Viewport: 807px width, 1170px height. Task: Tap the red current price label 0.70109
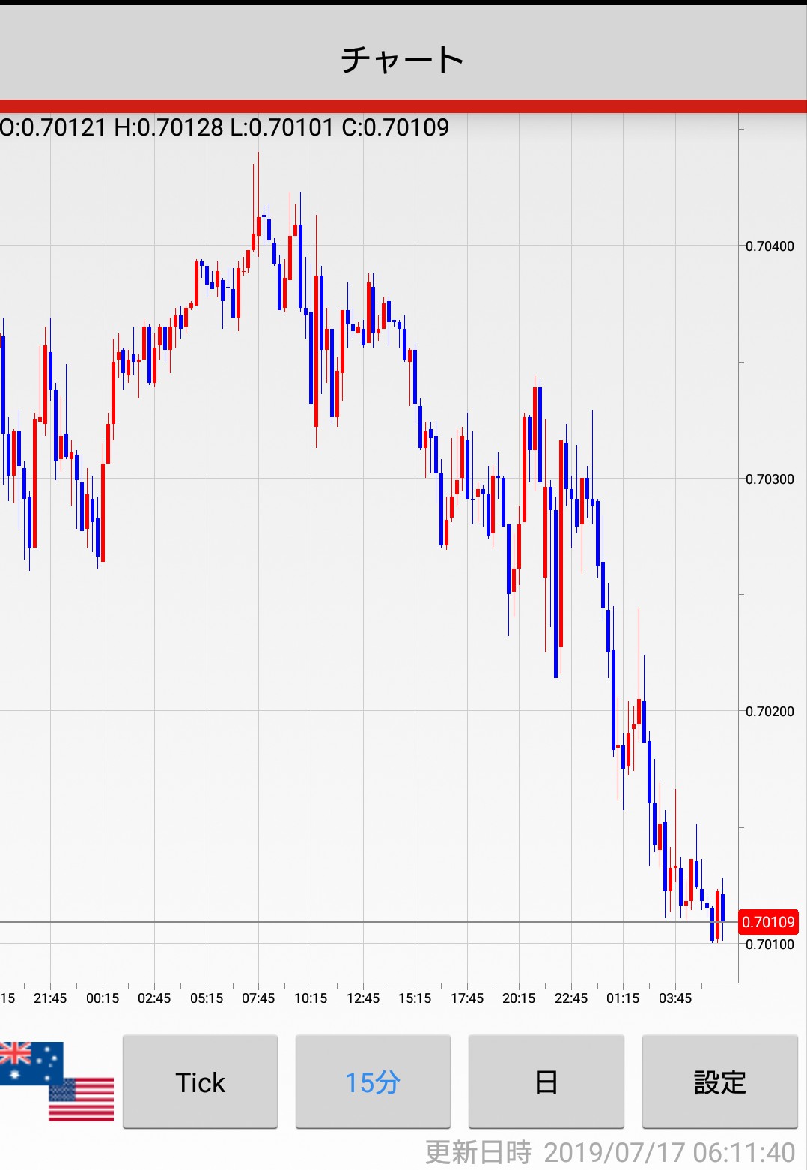click(x=768, y=922)
